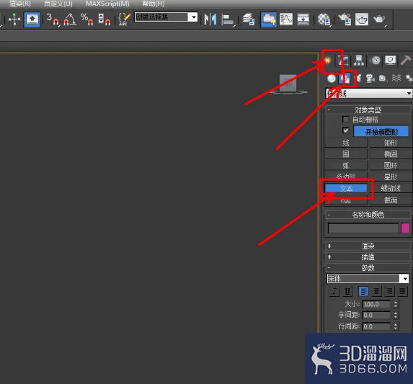Screen dimensions: 413x384
Task: Open the Layer Manager icon
Action: coord(249,19)
